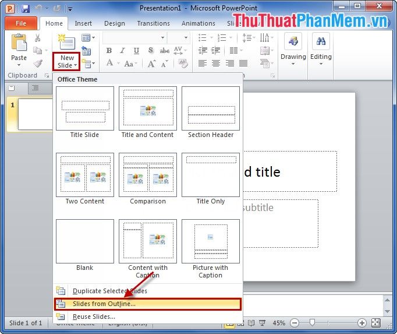Image resolution: width=397 pixels, height=334 pixels.
Task: Click Fit slide to window icon
Action: (x=375, y=323)
